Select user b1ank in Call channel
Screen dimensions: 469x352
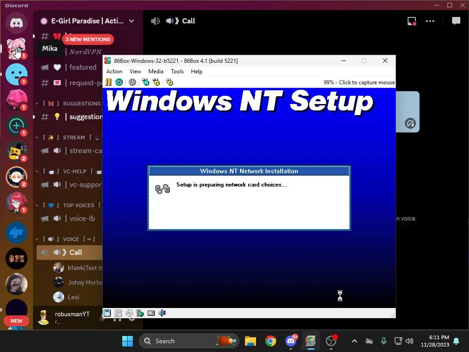point(77,268)
